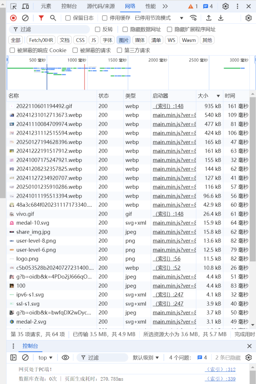Image resolution: width=256 pixels, height=384 pixels.
Task: Select the Fetch/XHR filter button
Action: pos(41,40)
